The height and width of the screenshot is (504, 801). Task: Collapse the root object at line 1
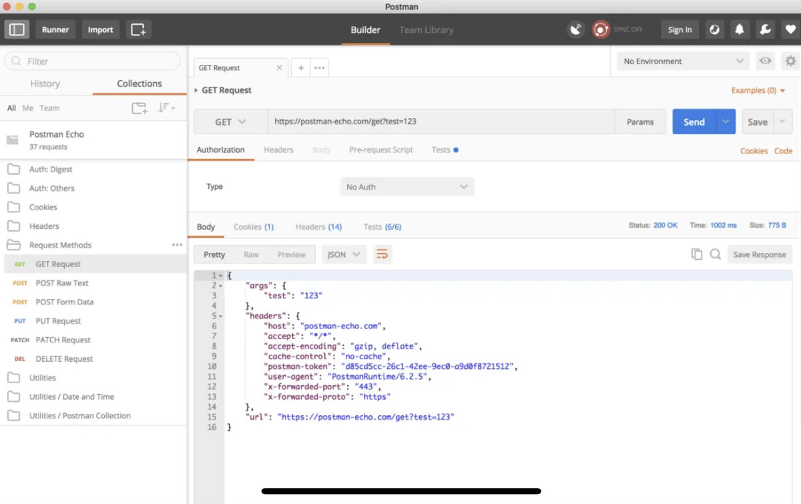coord(220,276)
